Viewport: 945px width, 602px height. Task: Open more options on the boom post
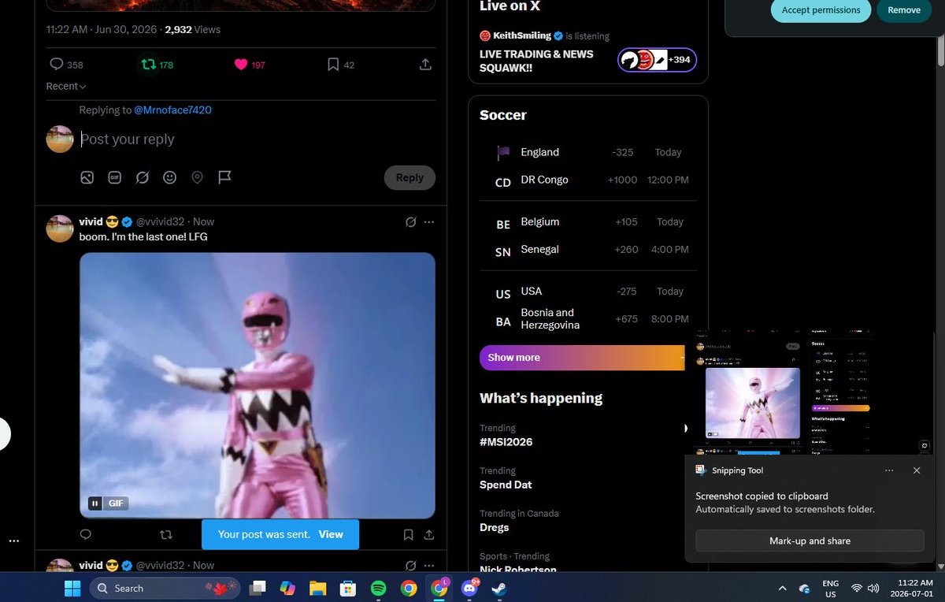tap(429, 222)
